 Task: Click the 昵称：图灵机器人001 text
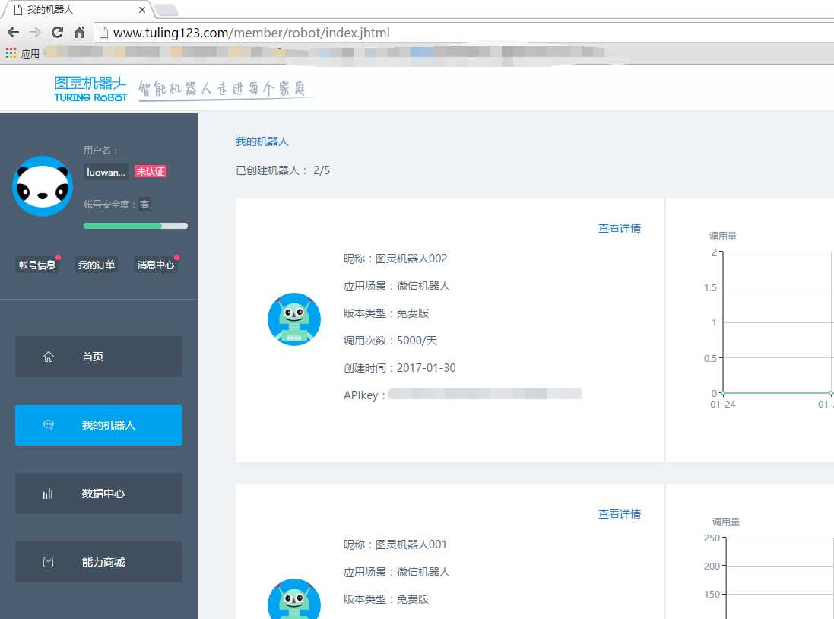coord(395,544)
